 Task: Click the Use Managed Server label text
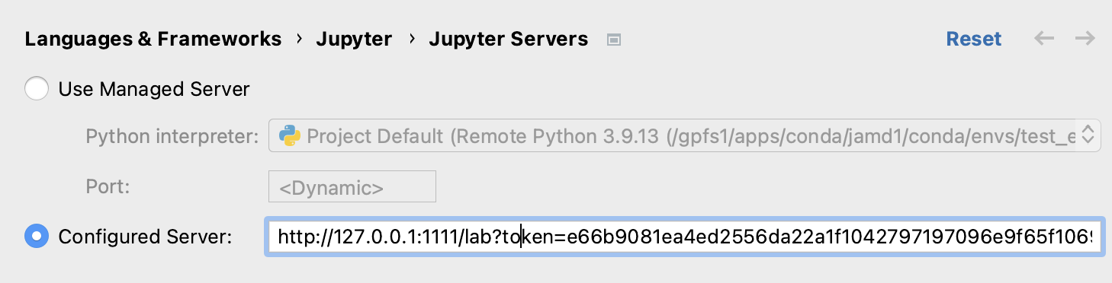click(x=154, y=89)
